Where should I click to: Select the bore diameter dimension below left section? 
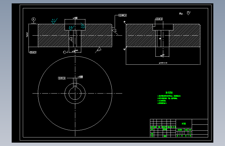click(75, 51)
